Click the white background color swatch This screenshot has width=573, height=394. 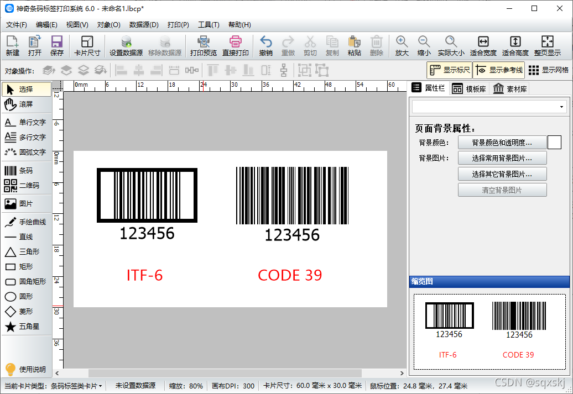click(x=554, y=143)
